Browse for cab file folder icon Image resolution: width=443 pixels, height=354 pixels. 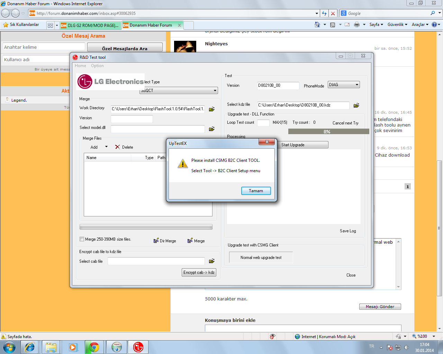coord(212,261)
